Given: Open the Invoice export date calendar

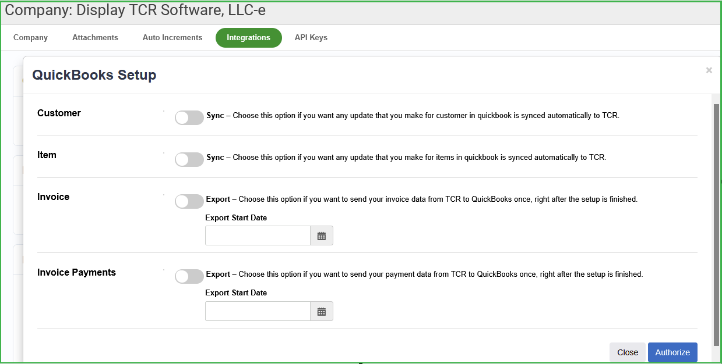Looking at the screenshot, I should click(321, 235).
